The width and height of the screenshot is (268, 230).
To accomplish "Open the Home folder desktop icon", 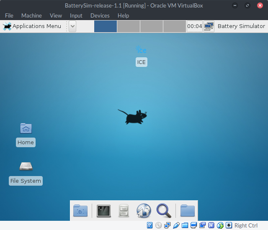I will (26, 128).
